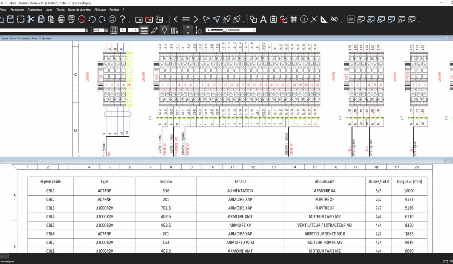The height and width of the screenshot is (264, 453).
Task: Open the long empty combo box dropdown arrow
Action: 87,30
